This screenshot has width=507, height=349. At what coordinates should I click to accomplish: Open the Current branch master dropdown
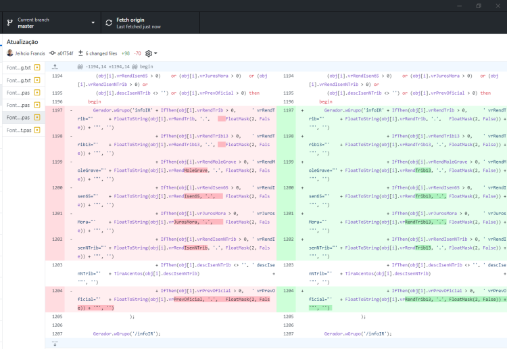[52, 23]
